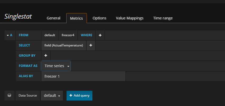This screenshot has width=225, height=106.
Task: Click the plus icon in SELECT row
Action: pyautogui.click(x=91, y=45)
